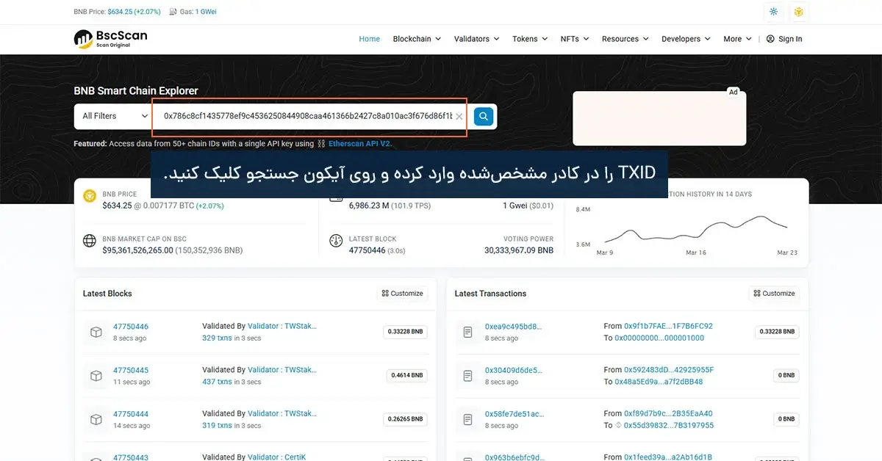
Task: Open Etherscan API V2 link
Action: pyautogui.click(x=359, y=144)
